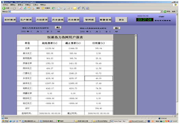Open the Mail envelope icon
The width and height of the screenshot is (179, 125).
[x=59, y=8]
